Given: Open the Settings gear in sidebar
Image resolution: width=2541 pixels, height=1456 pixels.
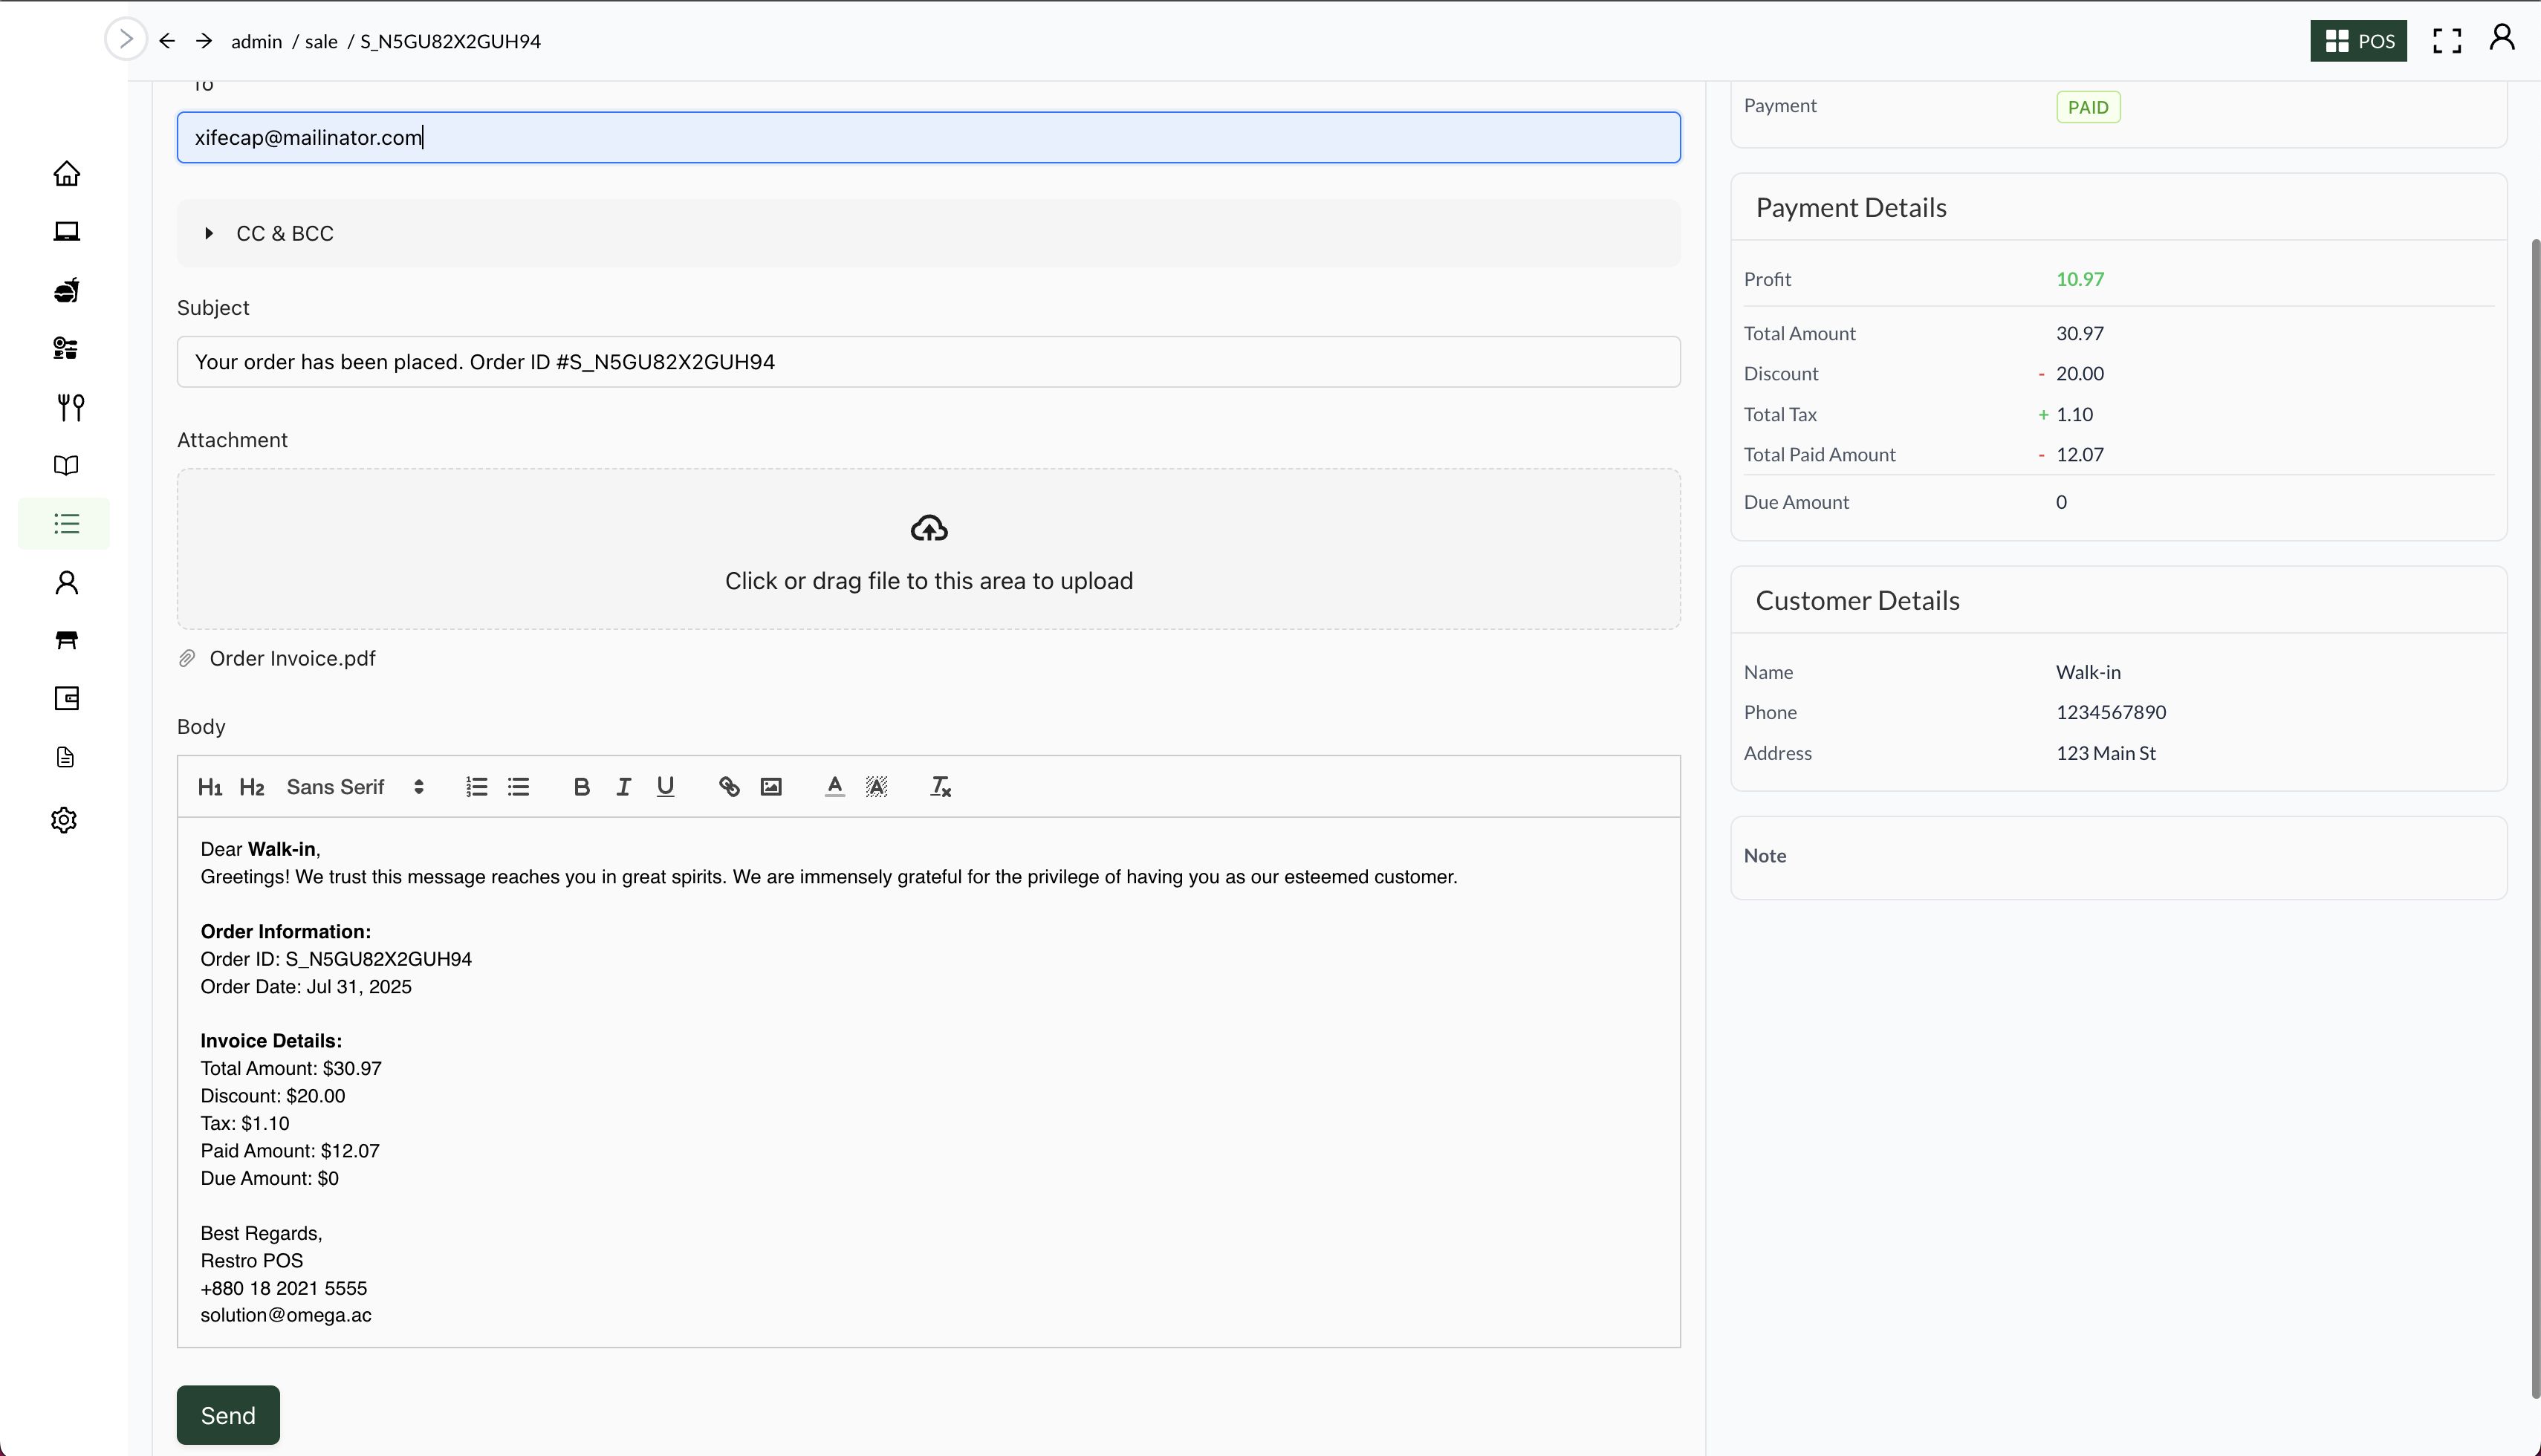Looking at the screenshot, I should coord(65,820).
